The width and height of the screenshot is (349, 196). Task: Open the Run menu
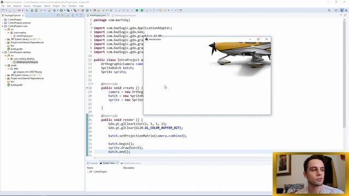point(64,6)
